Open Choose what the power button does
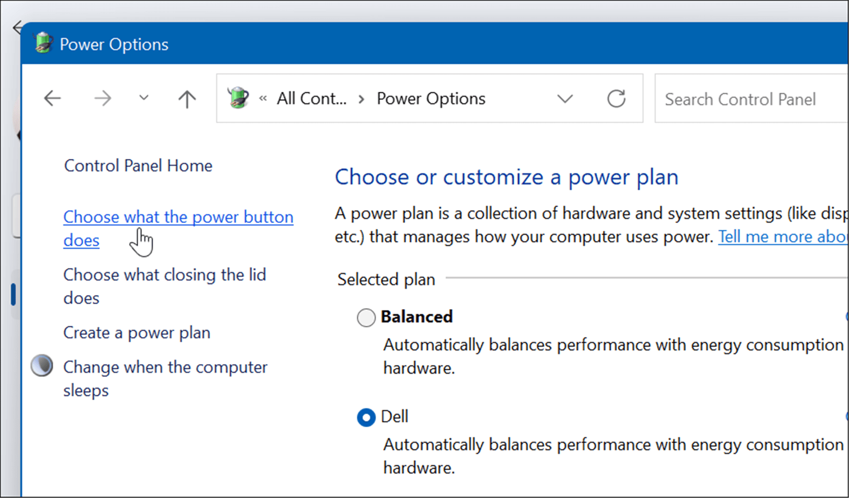Screen dimensions: 849x498 179,217
